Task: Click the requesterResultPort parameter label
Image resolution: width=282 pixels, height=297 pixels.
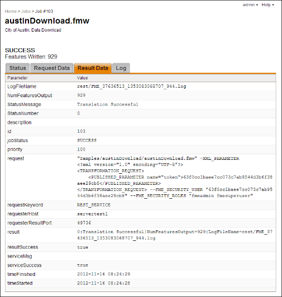Action: tap(29, 223)
